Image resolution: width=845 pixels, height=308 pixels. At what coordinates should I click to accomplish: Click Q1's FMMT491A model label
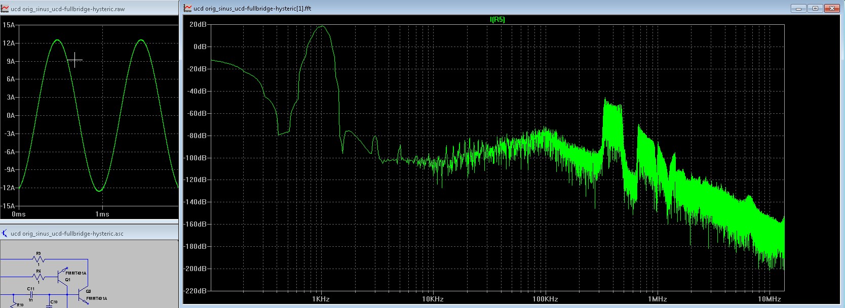75,273
